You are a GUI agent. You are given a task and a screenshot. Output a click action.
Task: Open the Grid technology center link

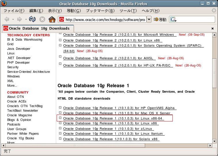tap(10, 44)
